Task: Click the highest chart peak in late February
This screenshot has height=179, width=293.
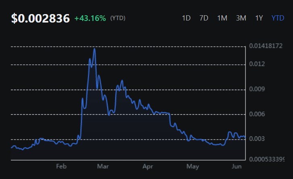Action: (94, 49)
